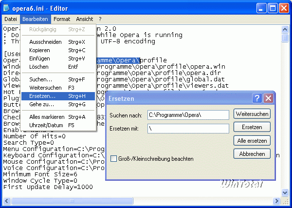
Task: Select Einfügen in Bearbeiten menu
Action: (58, 58)
